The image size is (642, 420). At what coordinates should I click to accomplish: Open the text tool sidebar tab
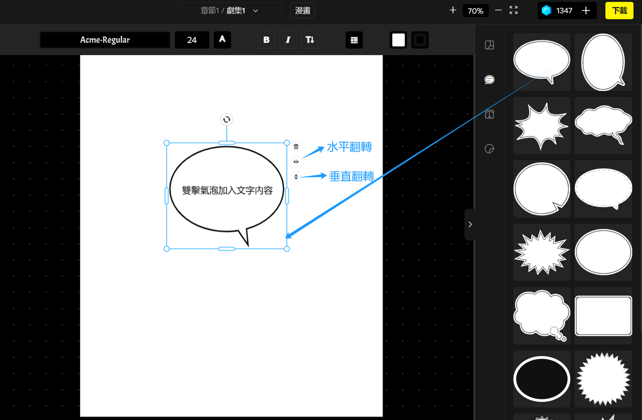(x=490, y=114)
